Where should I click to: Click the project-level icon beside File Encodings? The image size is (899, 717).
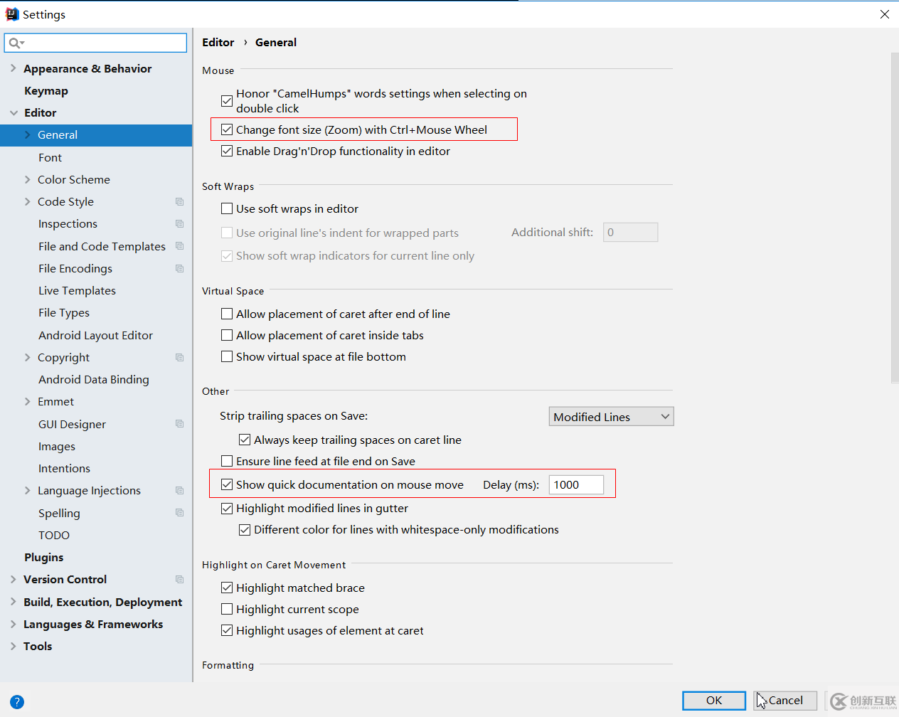(179, 269)
